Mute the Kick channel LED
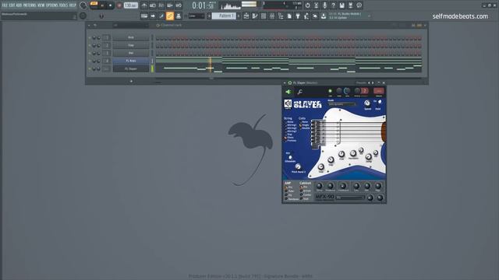 (x=90, y=38)
